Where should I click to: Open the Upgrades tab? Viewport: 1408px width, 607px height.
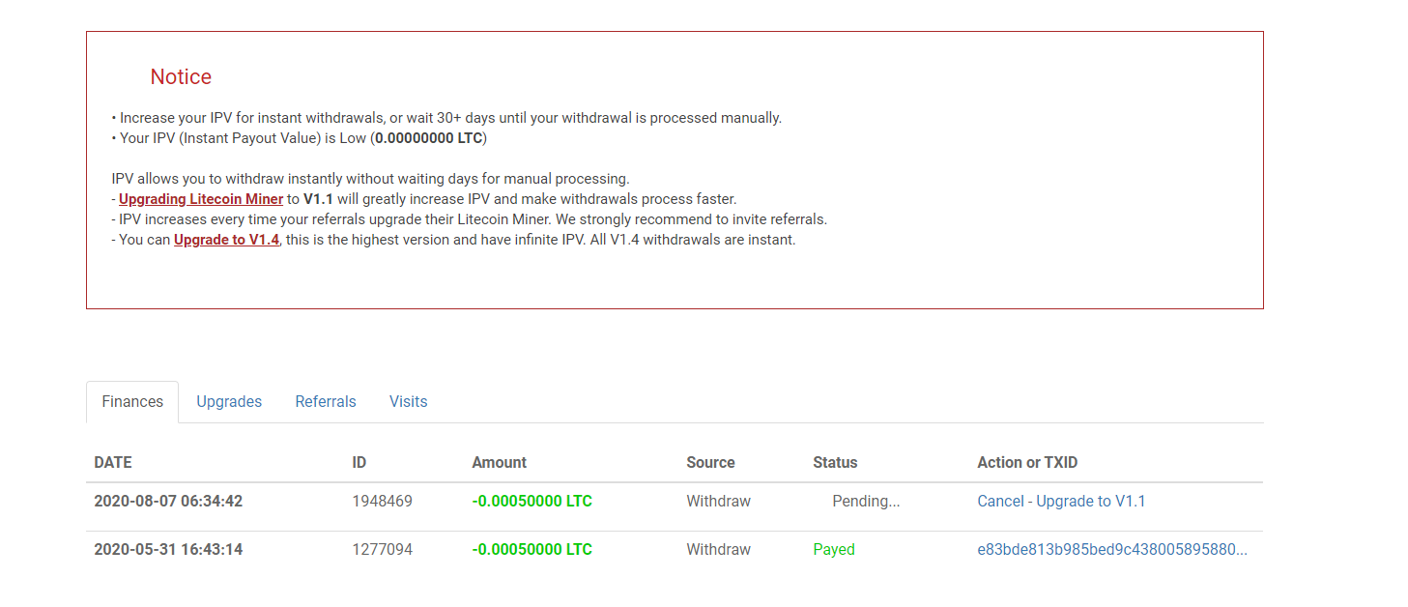(229, 402)
